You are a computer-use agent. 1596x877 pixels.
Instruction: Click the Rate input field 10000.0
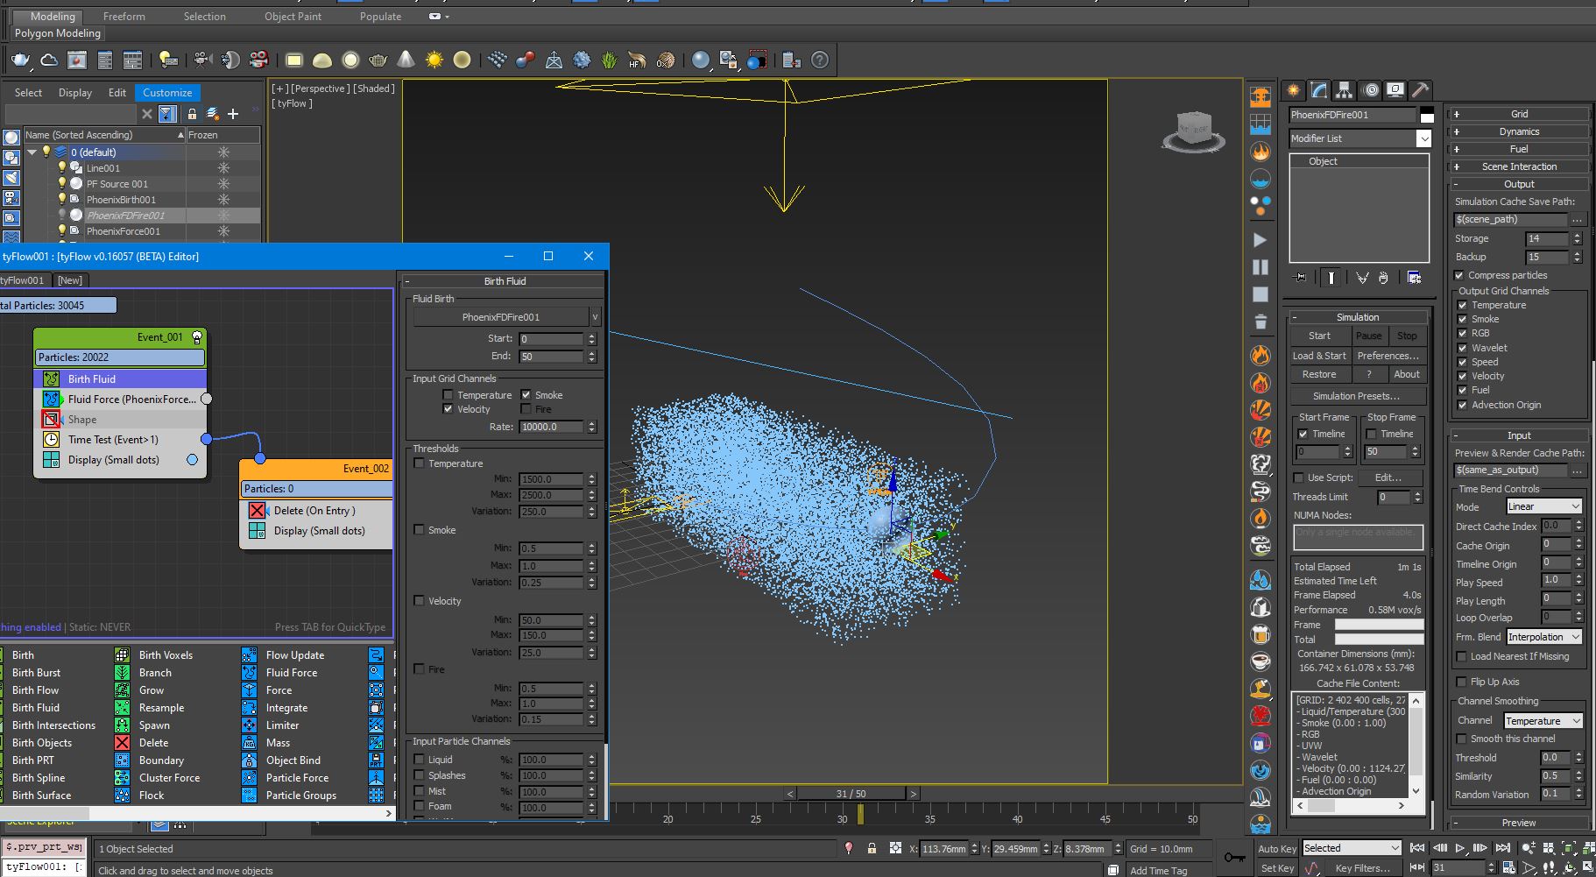coord(551,427)
